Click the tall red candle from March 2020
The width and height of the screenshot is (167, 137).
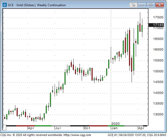point(130,48)
